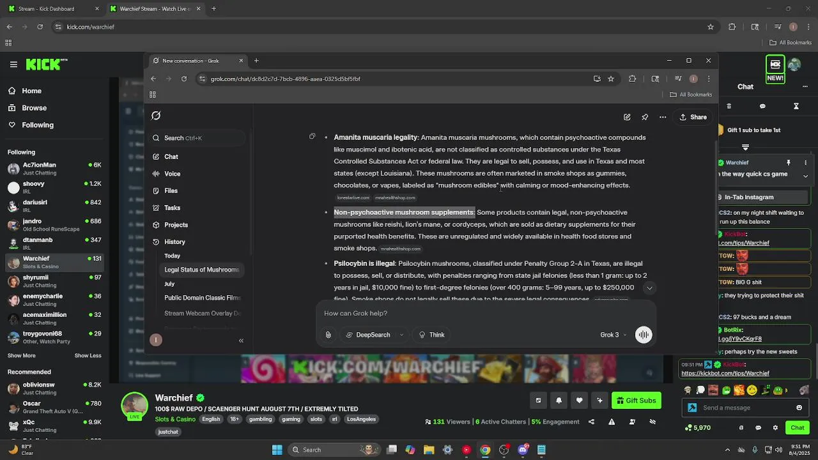Click Send a message chat input
Image resolution: width=818 pixels, height=460 pixels.
(745, 408)
